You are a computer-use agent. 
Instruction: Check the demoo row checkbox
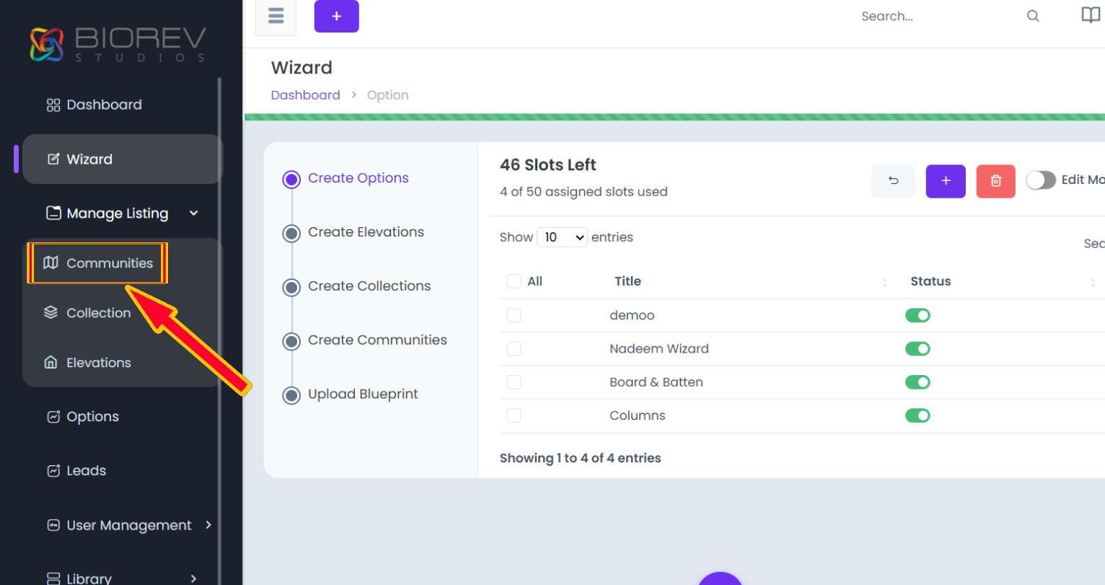coord(514,315)
